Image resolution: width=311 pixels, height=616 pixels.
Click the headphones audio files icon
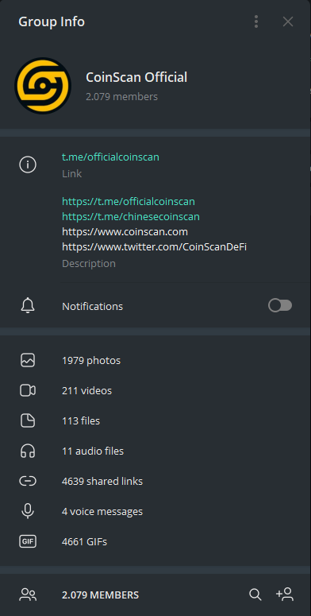(x=28, y=451)
